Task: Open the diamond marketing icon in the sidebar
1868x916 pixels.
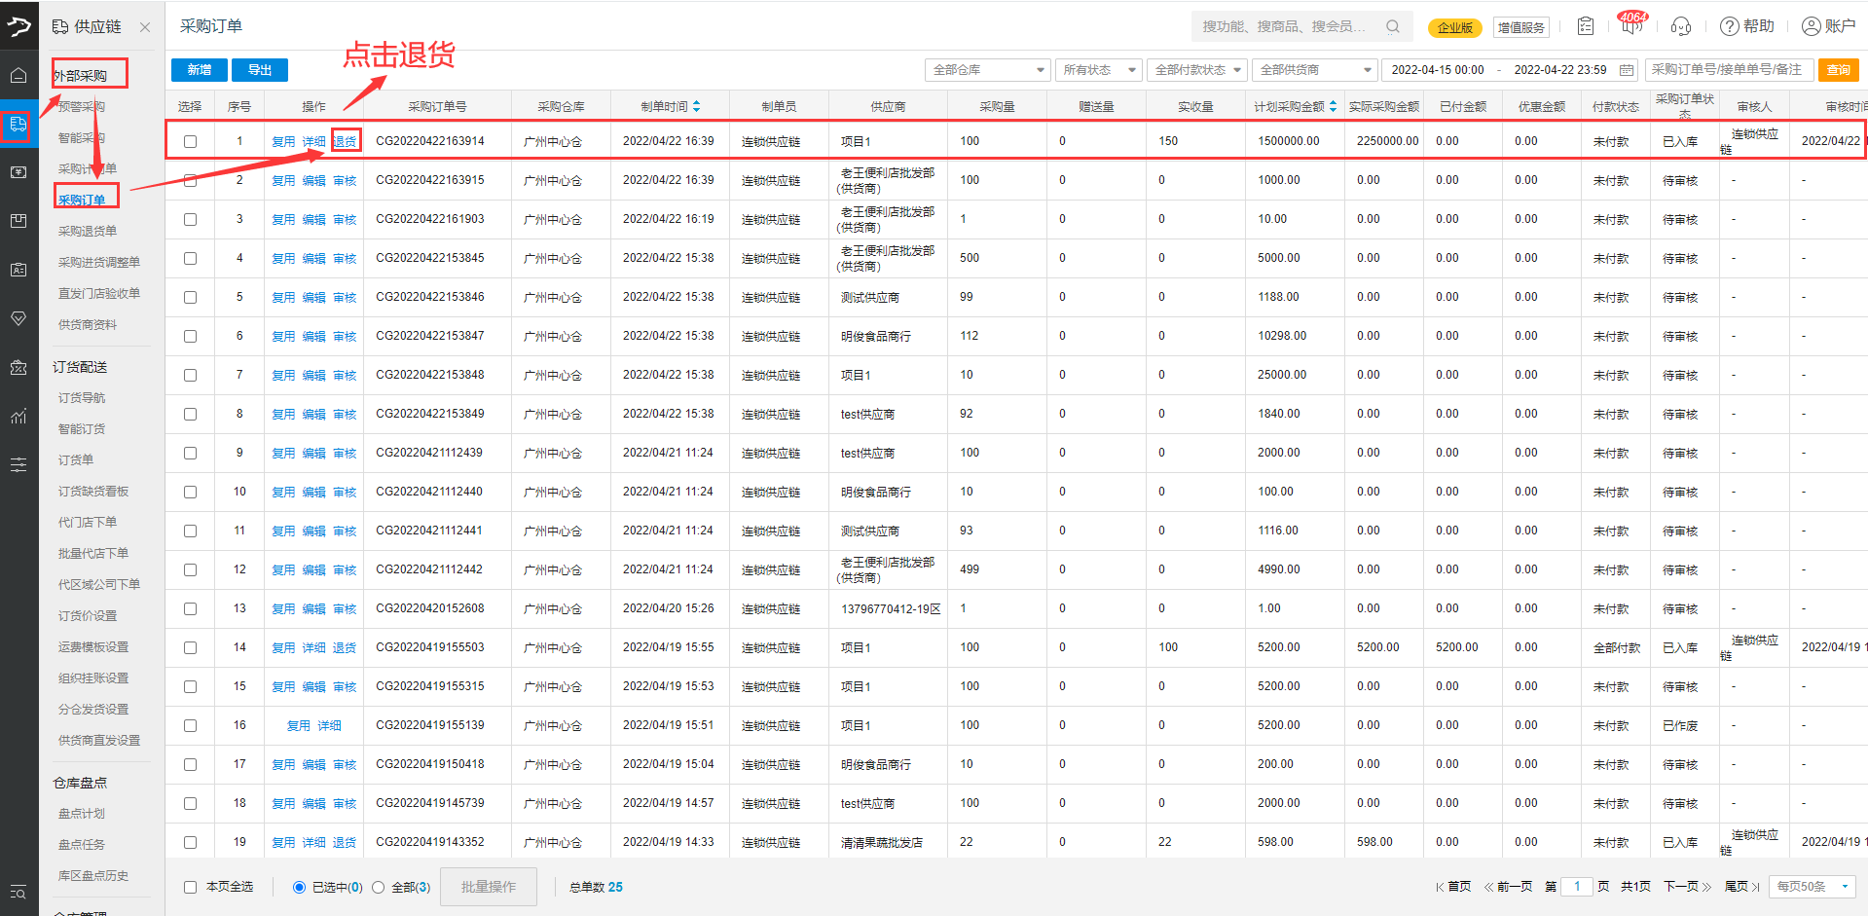Action: point(18,318)
